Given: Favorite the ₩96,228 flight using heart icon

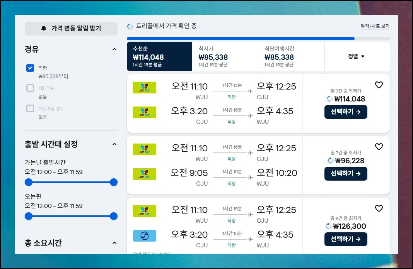Looking at the screenshot, I should point(379,147).
